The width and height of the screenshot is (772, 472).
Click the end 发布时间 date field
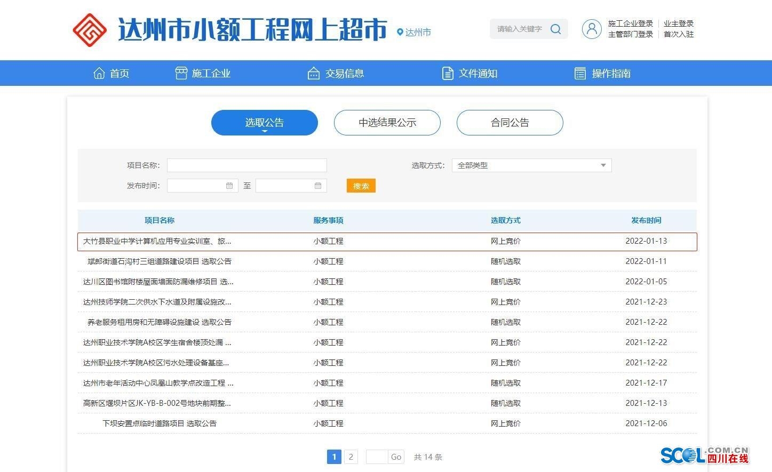point(291,186)
